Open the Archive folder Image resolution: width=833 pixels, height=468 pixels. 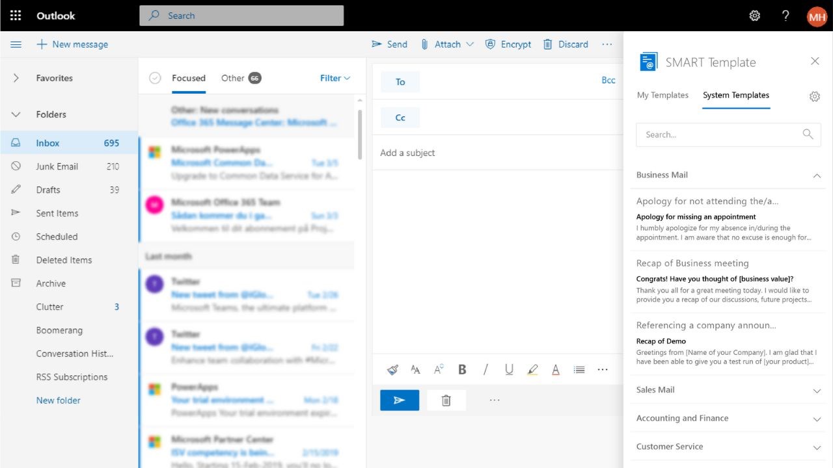click(69, 283)
